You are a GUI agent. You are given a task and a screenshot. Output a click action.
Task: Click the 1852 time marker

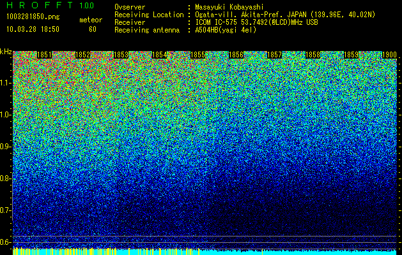pyautogui.click(x=83, y=55)
